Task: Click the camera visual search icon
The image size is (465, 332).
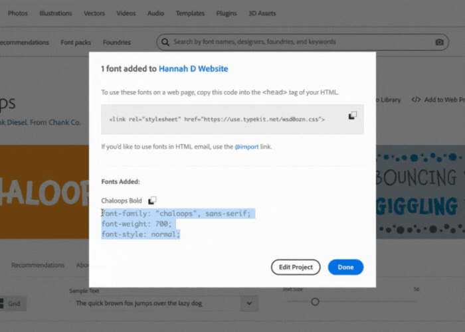Action: [x=439, y=42]
